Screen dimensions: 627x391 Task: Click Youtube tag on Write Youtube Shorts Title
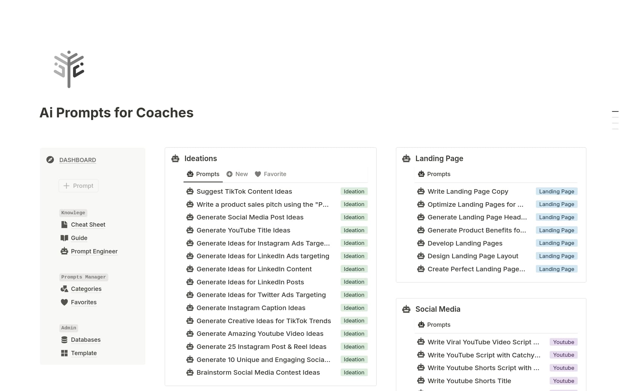click(563, 381)
